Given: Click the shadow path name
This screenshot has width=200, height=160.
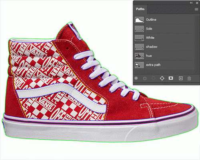Looking at the screenshot, I should [x=152, y=47].
